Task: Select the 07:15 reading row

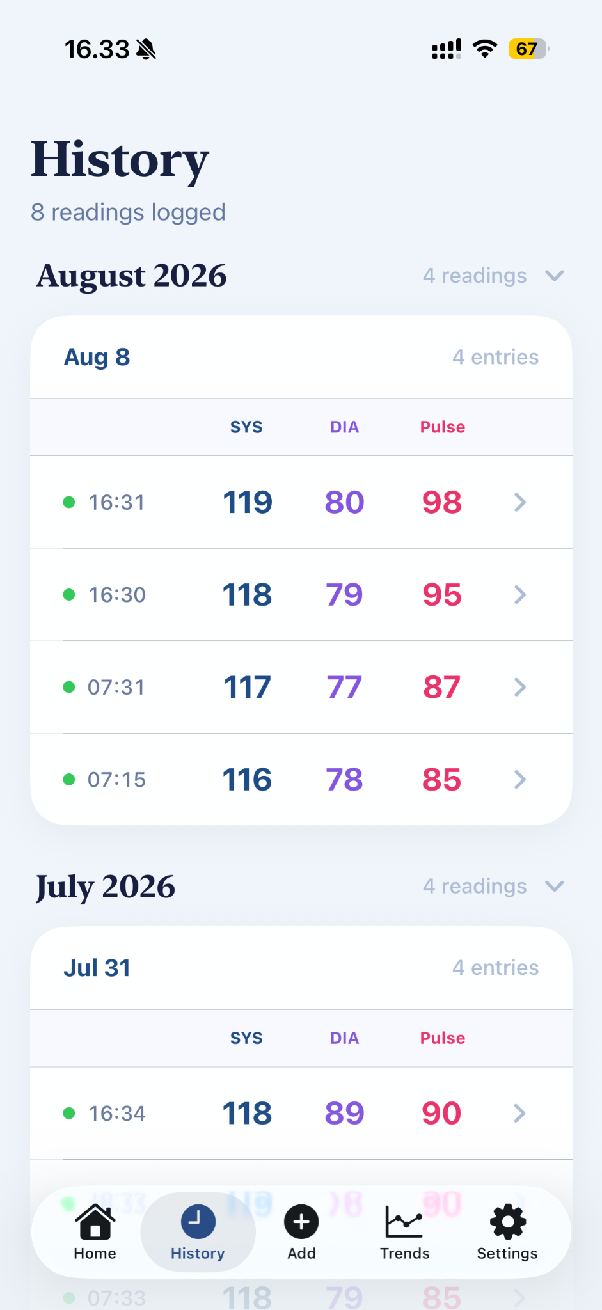Action: (x=301, y=780)
